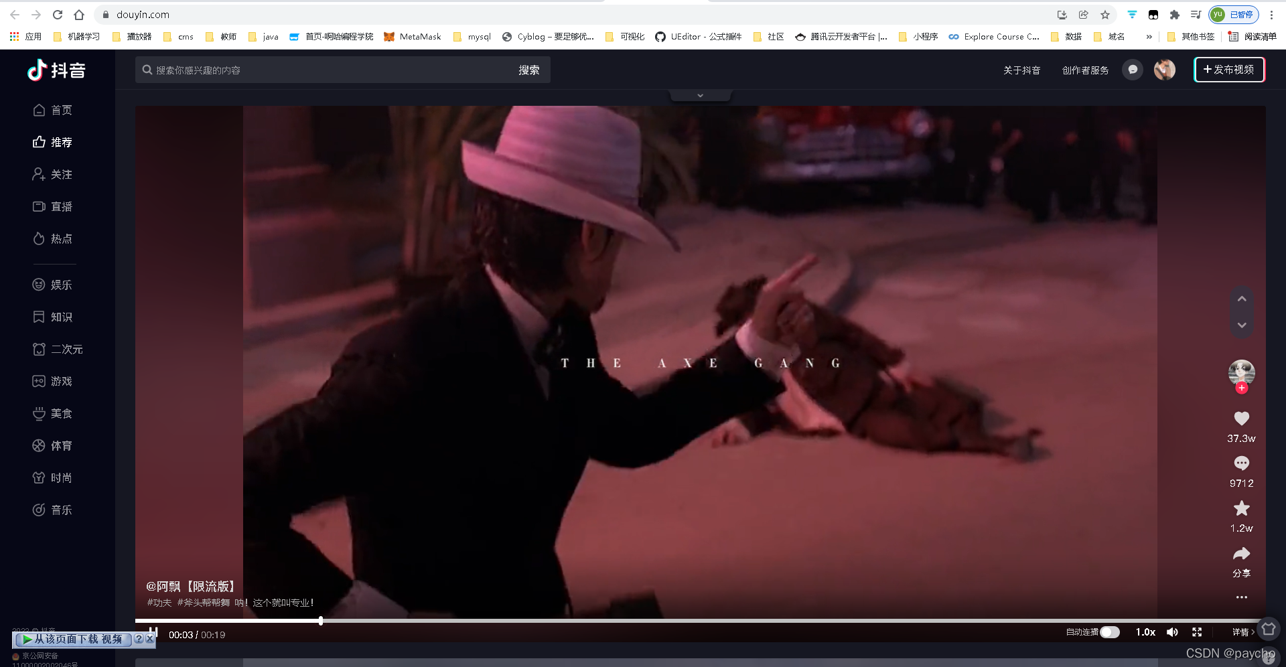Open 关于抖音 link
This screenshot has height=667, width=1286.
click(1021, 70)
